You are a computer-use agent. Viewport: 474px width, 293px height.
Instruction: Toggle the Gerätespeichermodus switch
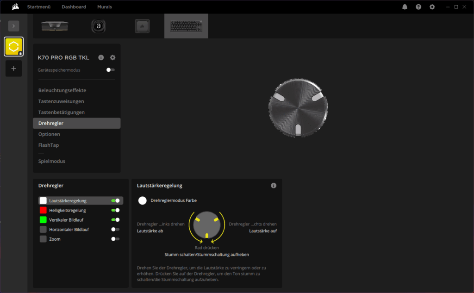(x=110, y=70)
